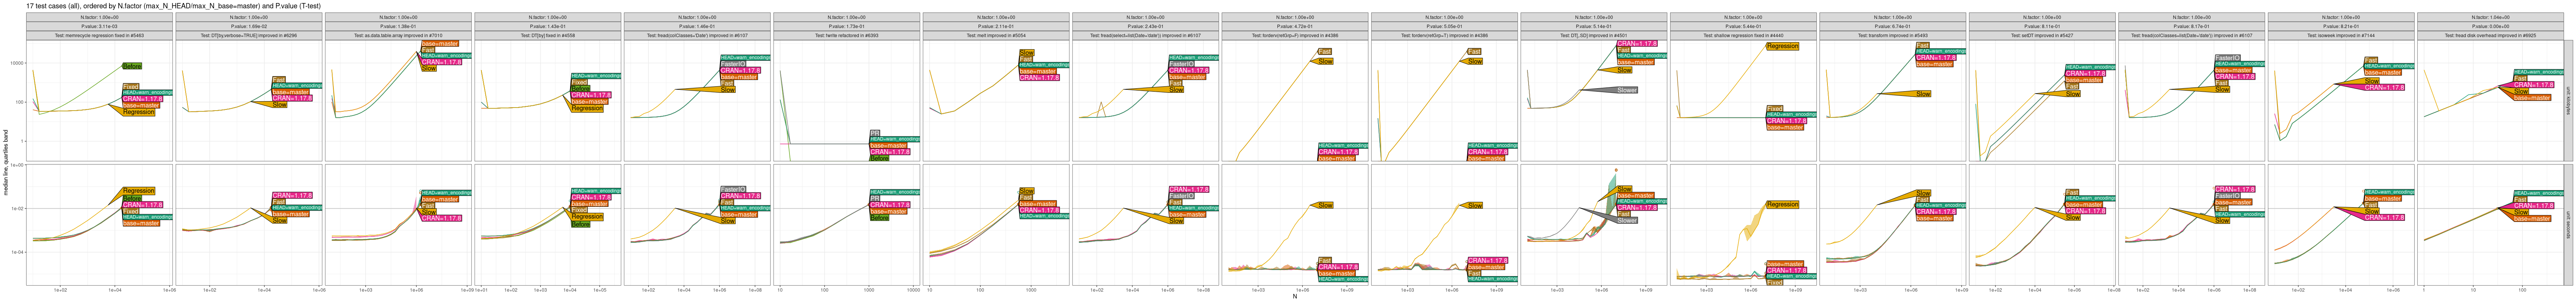Click the 'Test: melt improved in #5054' header
The image size is (2576, 303).
[x=996, y=35]
